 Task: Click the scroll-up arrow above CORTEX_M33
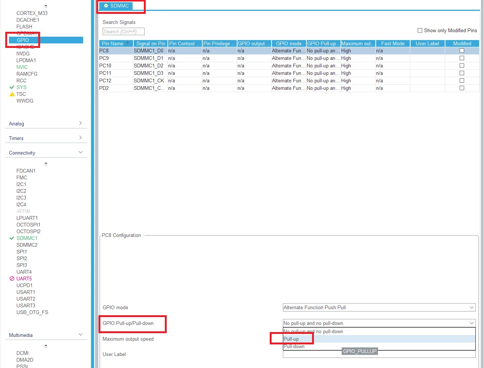click(46, 6)
